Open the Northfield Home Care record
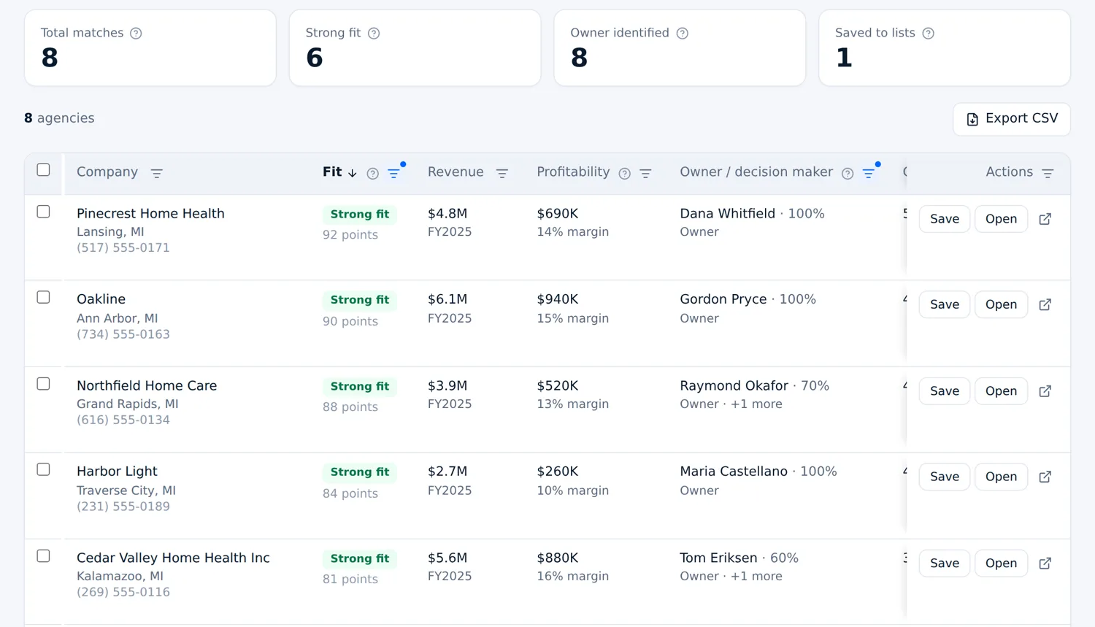This screenshot has width=1095, height=627. (x=1001, y=391)
